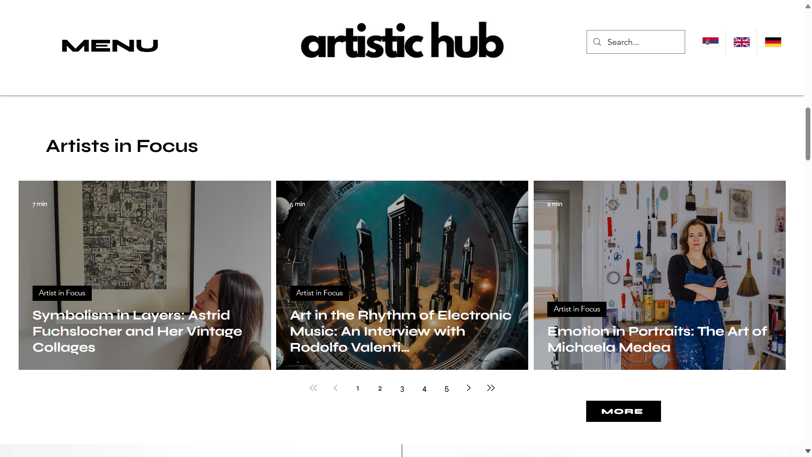Screen dimensions: 812x457
Task: Click the scrollbar down arrow
Action: 808,451
